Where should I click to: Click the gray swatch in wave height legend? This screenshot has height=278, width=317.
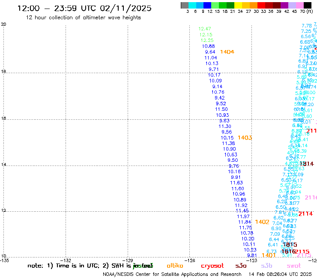tap(185, 5)
